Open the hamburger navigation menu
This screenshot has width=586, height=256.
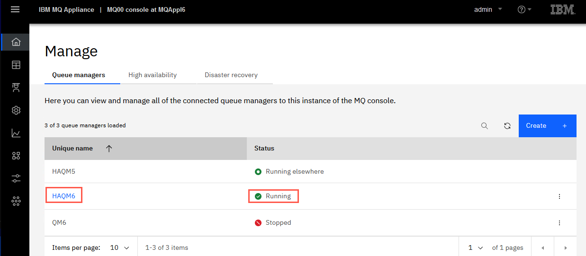click(15, 9)
